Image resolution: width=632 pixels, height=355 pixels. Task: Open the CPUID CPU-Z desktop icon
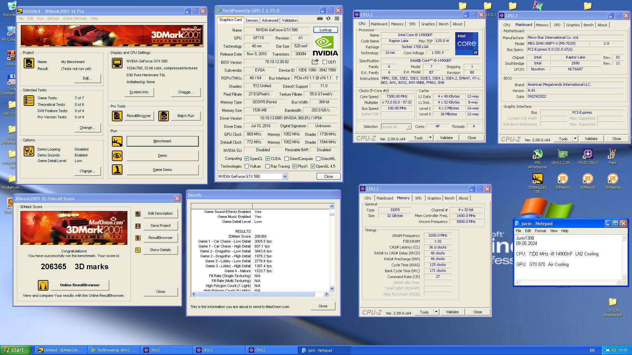(588, 157)
